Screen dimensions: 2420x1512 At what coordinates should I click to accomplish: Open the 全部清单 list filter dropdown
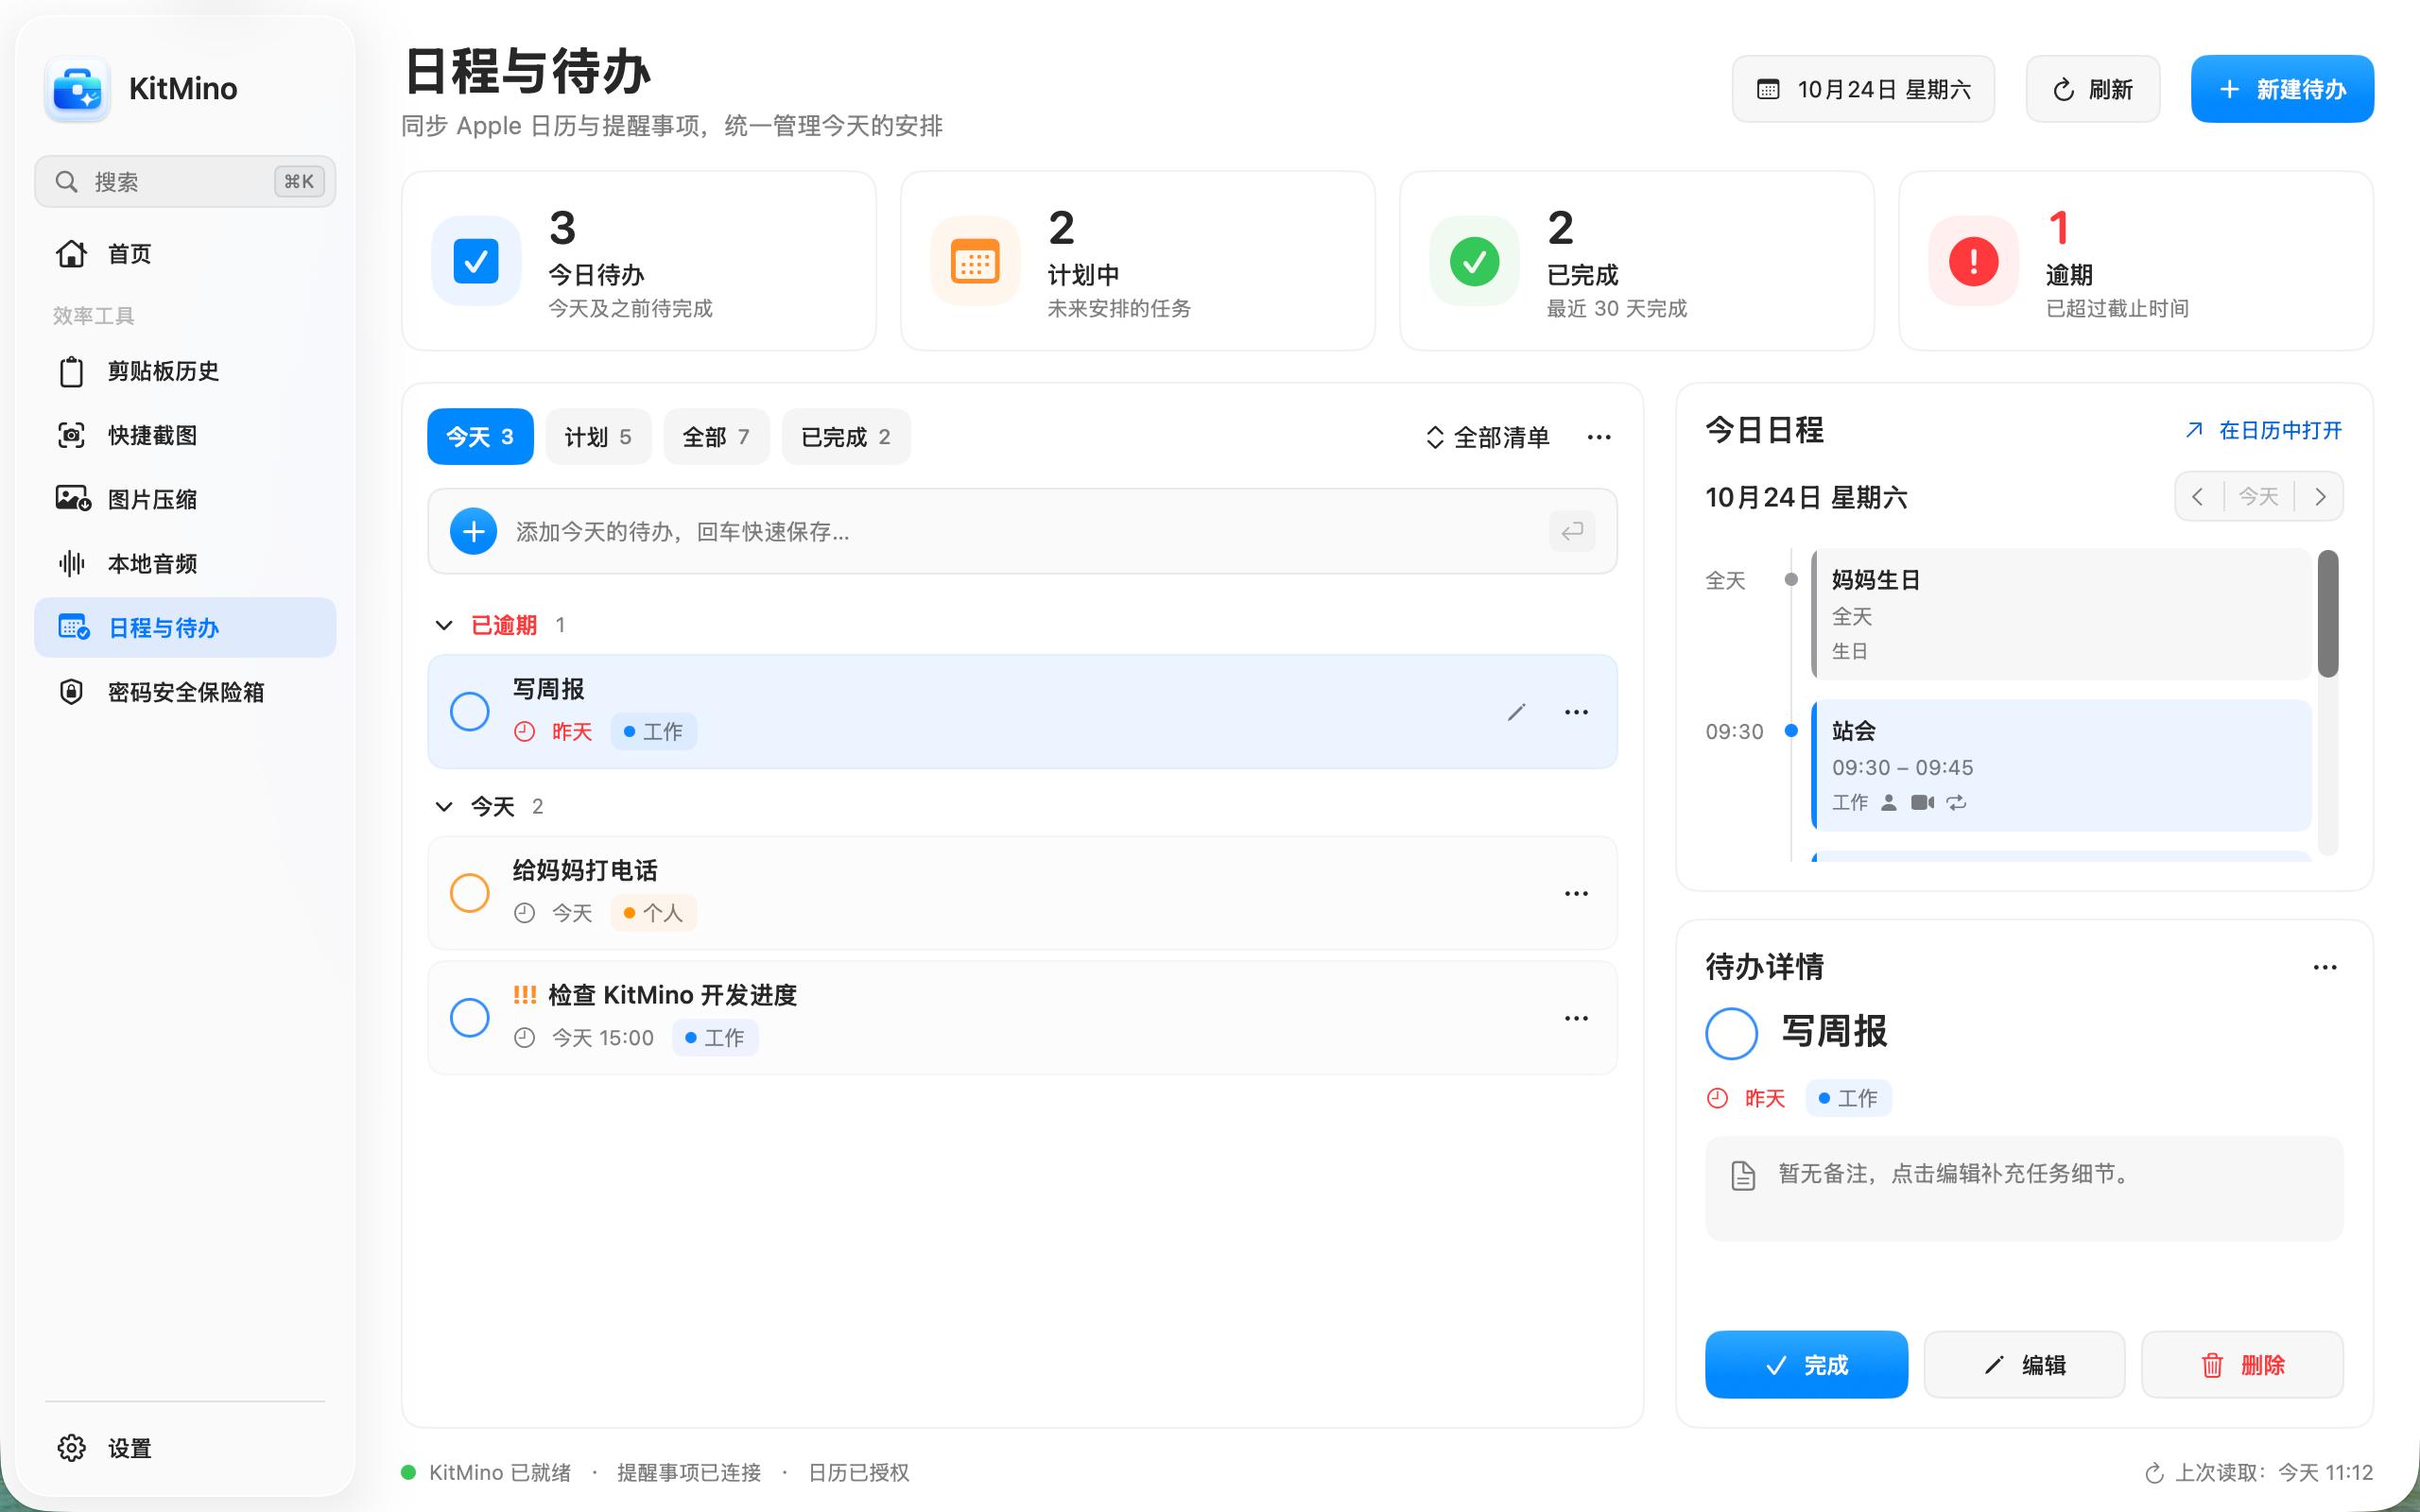[x=1488, y=437]
